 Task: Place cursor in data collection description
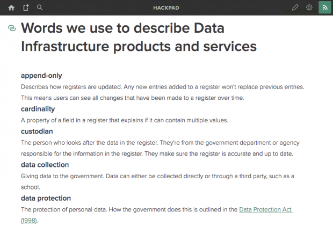(157, 181)
